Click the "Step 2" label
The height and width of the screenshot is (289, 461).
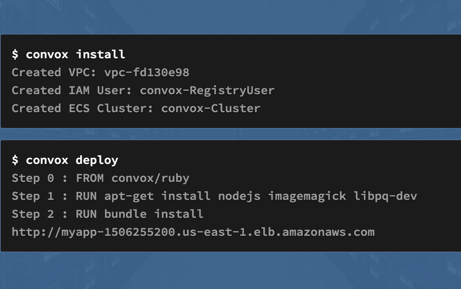[x=33, y=214]
